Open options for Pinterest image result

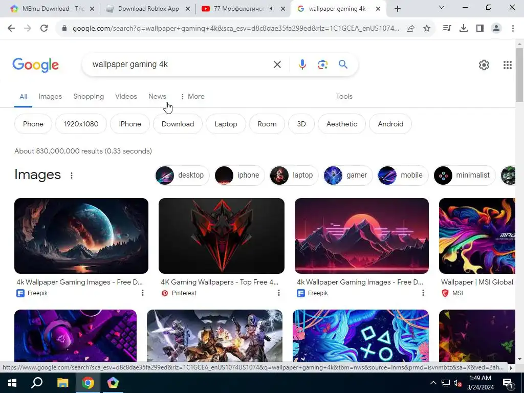coord(279,293)
